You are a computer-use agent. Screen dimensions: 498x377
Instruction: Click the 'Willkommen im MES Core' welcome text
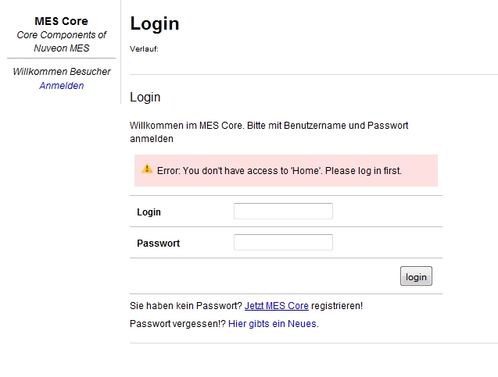268,126
